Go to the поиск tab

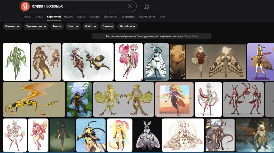(26, 16)
